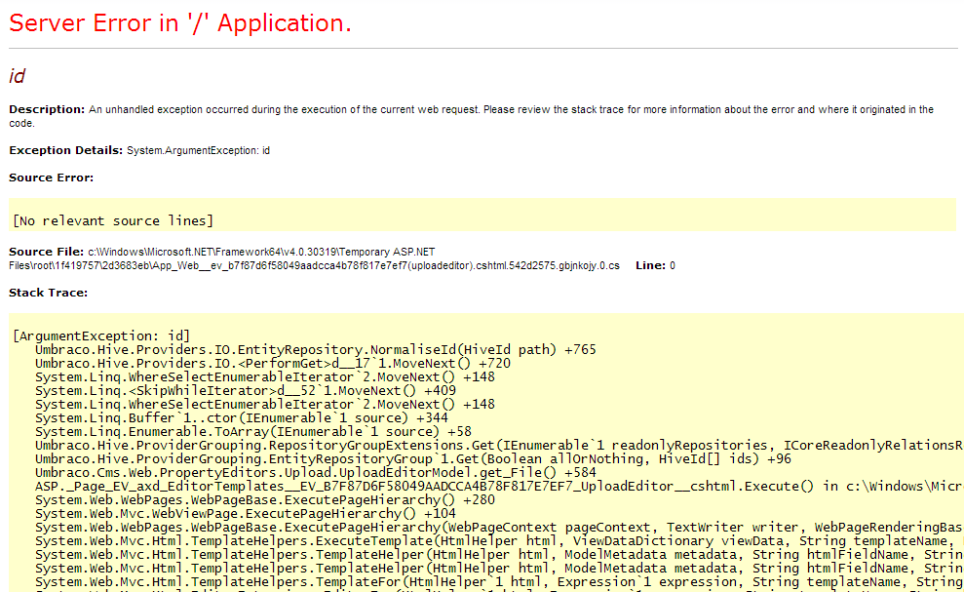This screenshot has width=964, height=592.
Task: Click the "Description:" label
Action: click(x=47, y=109)
